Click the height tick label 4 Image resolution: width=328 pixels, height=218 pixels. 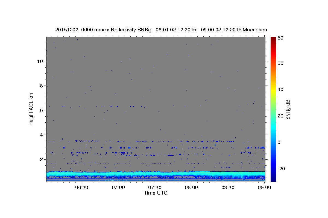pyautogui.click(x=41, y=135)
